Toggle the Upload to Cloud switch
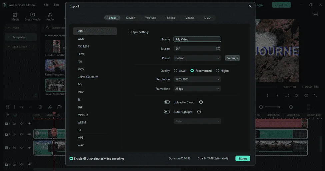The image size is (325, 171). tap(167, 102)
